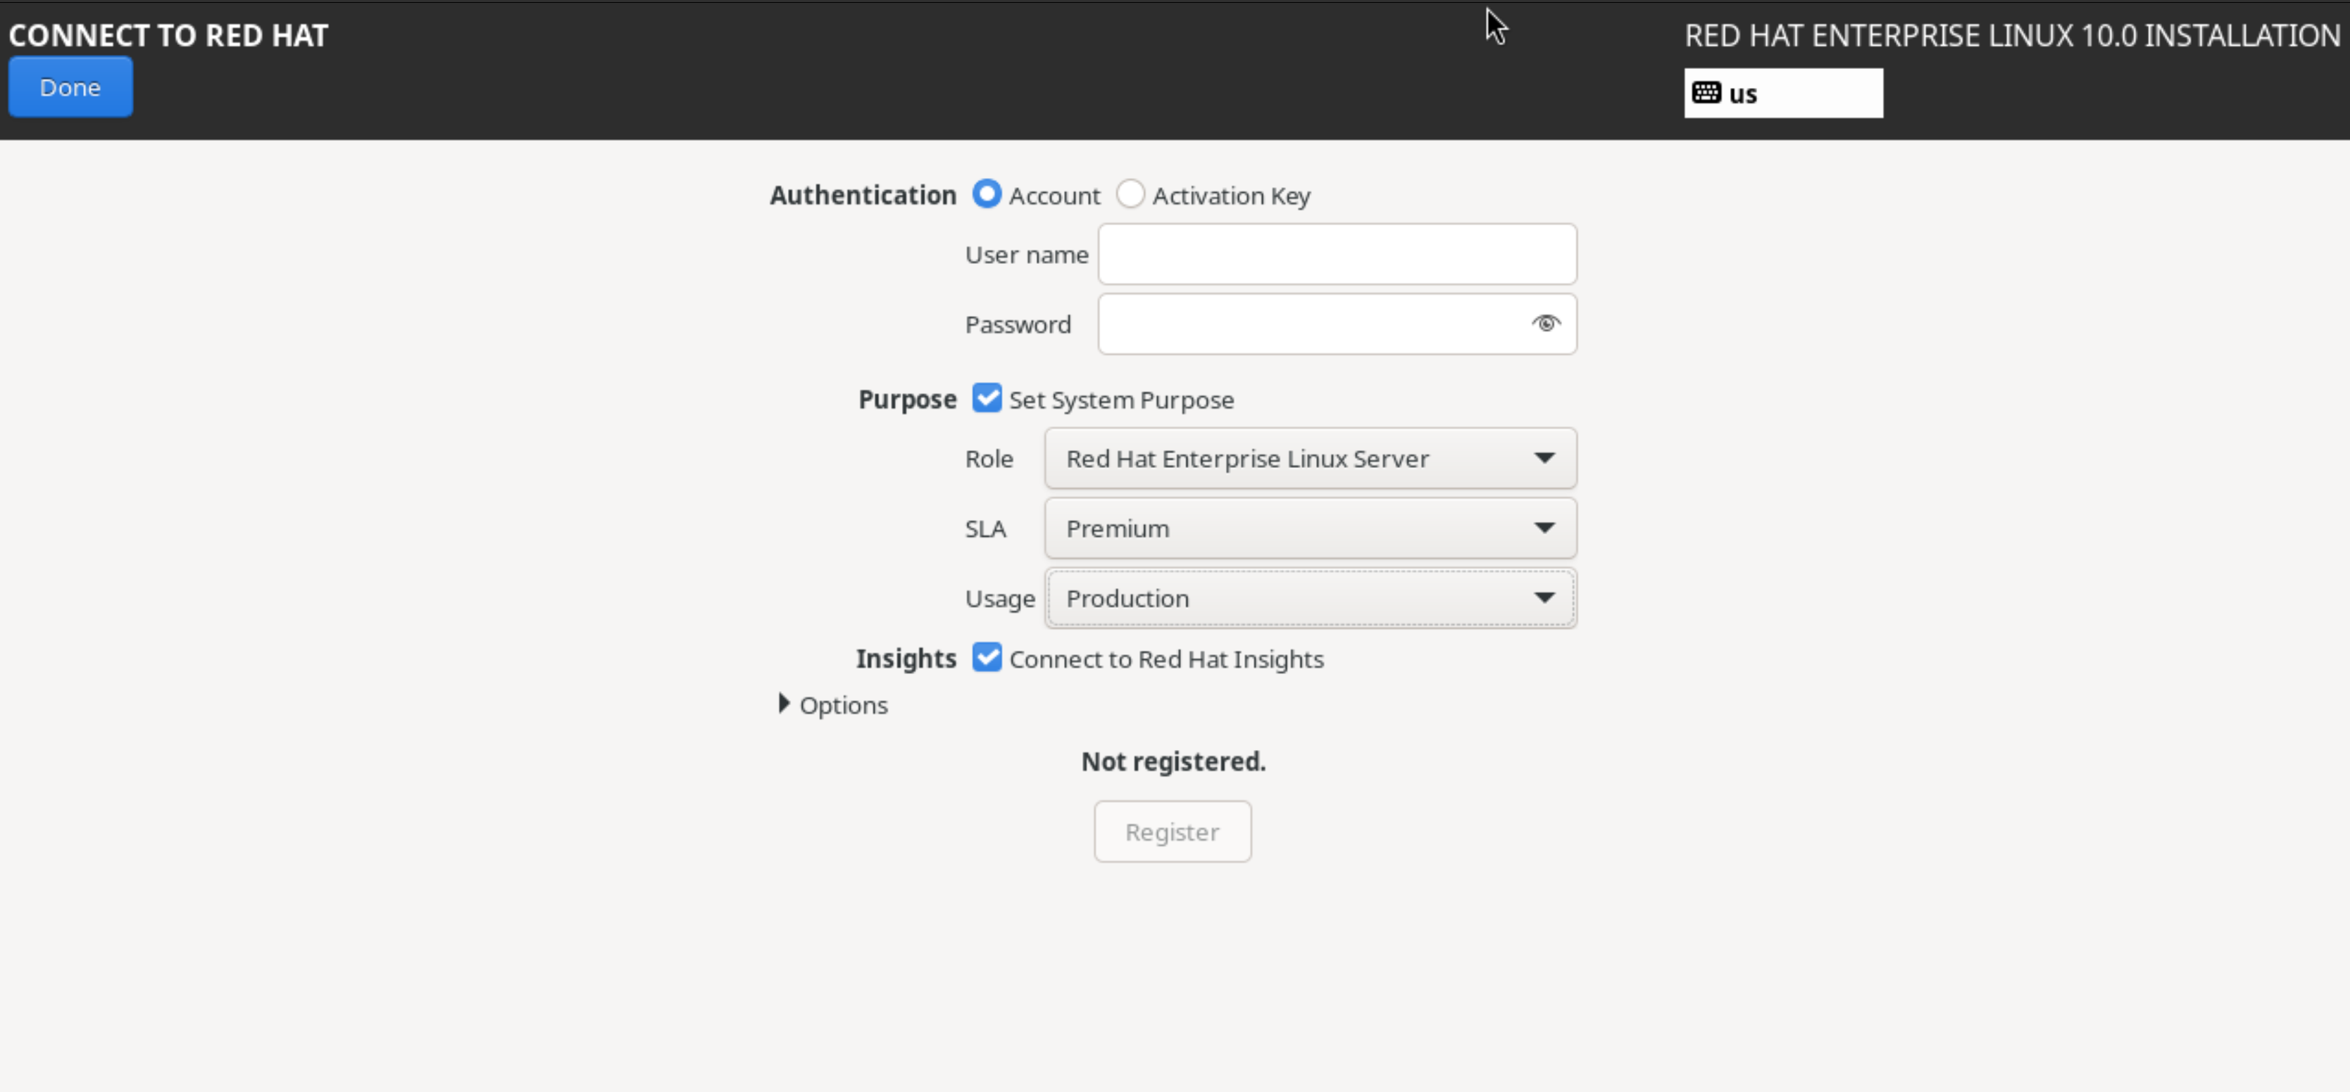Screen dimensions: 2350x1092
Task: Click the Options label text
Action: point(843,706)
